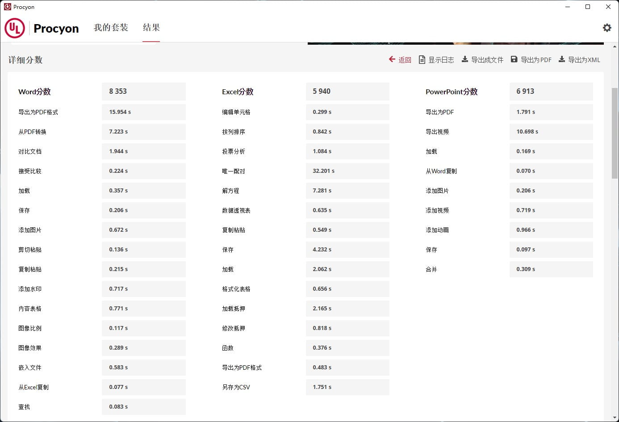Click the 修改抵押 label
The height and width of the screenshot is (422, 619).
click(234, 328)
